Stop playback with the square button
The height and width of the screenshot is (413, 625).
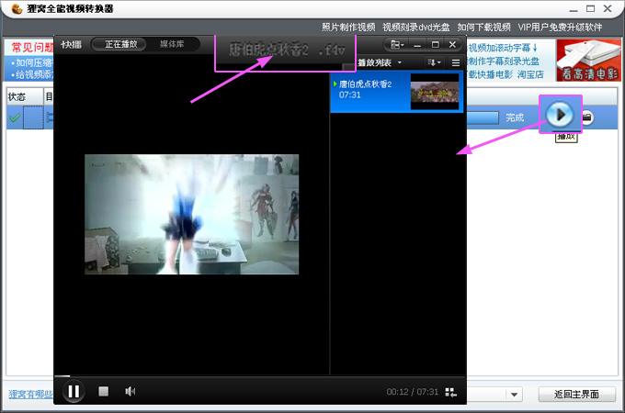103,392
